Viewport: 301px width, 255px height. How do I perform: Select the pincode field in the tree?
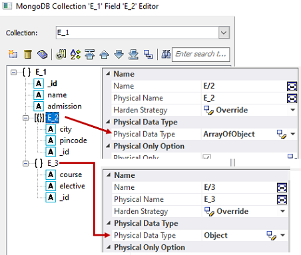pos(73,140)
